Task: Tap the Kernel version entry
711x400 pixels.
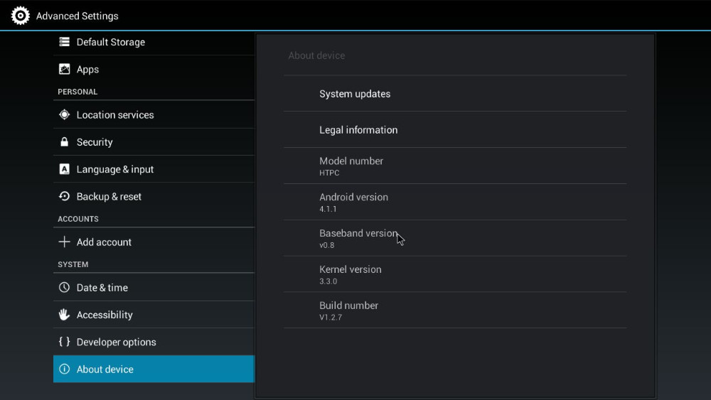Action: pyautogui.click(x=455, y=274)
